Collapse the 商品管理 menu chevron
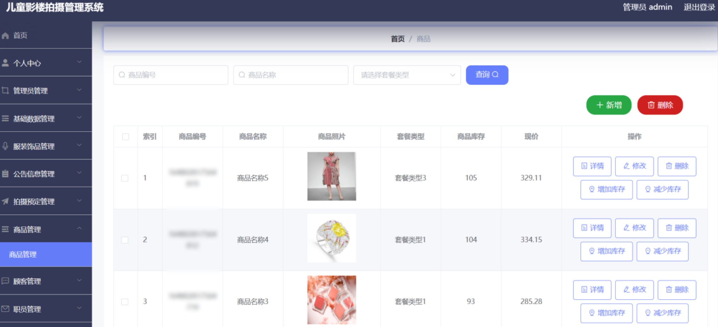This screenshot has width=718, height=327. [x=79, y=228]
